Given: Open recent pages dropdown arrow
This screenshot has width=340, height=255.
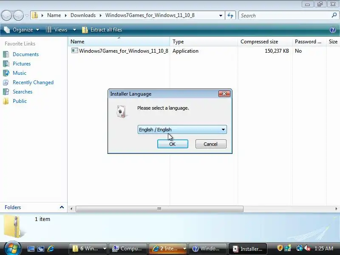Looking at the screenshot, I should 27,15.
